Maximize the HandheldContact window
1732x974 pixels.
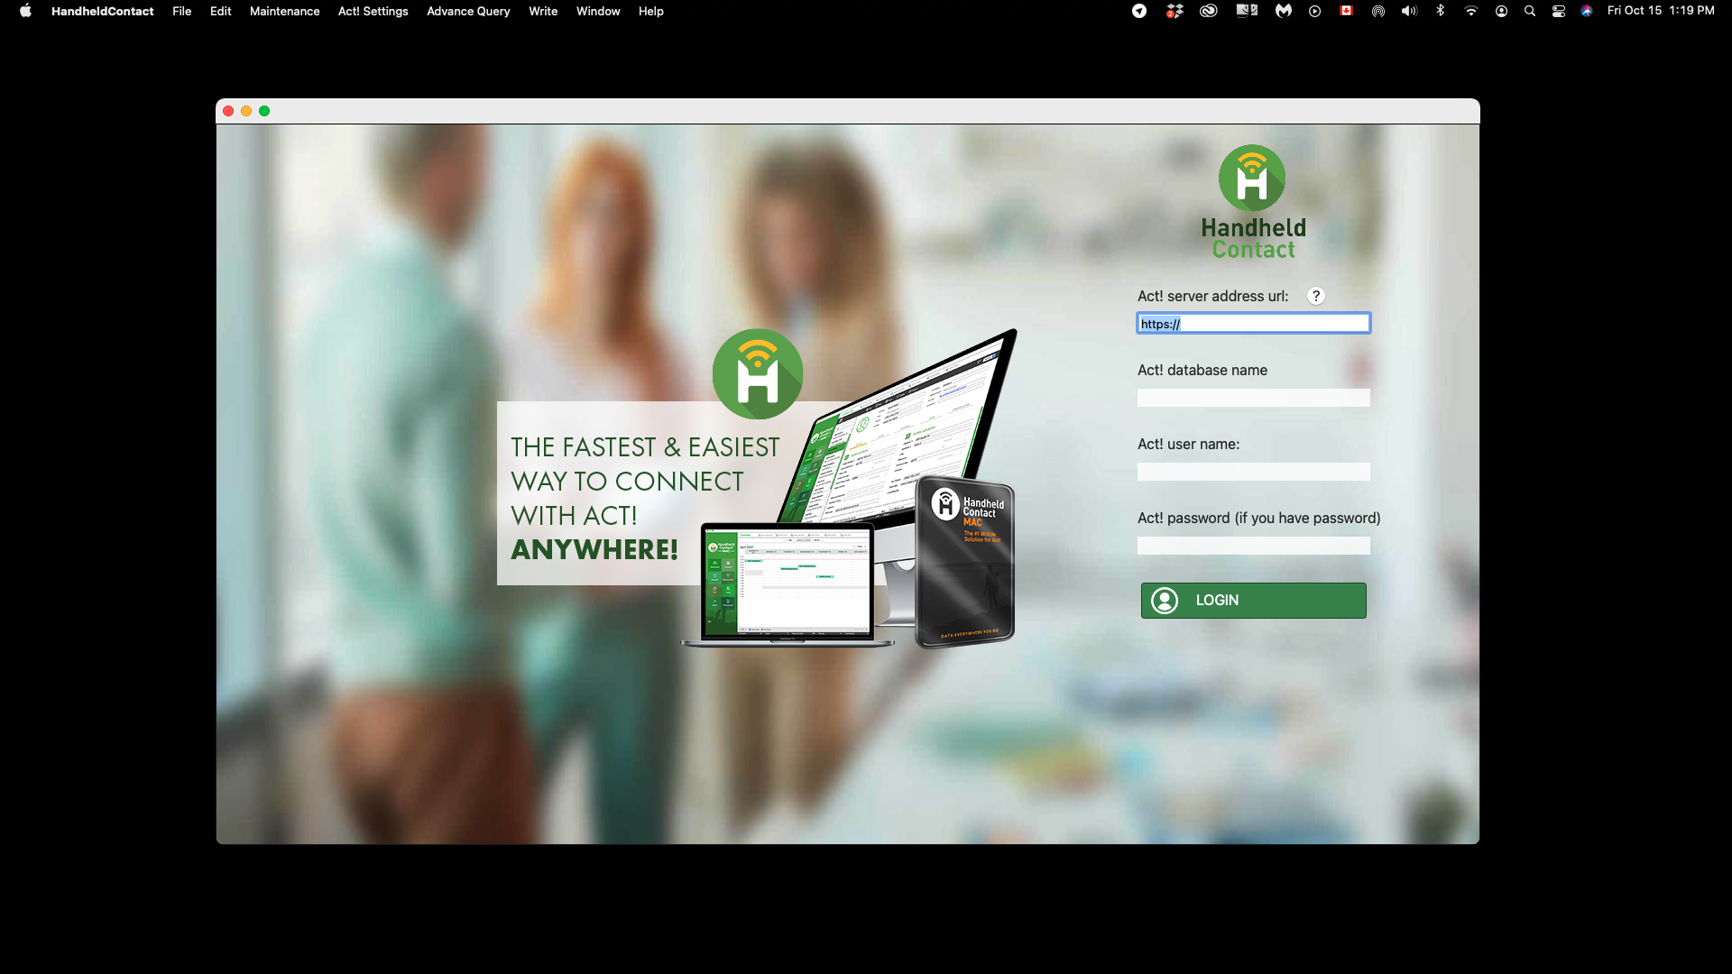264,111
